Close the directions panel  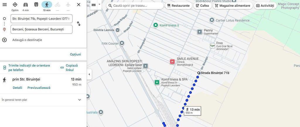79,5
